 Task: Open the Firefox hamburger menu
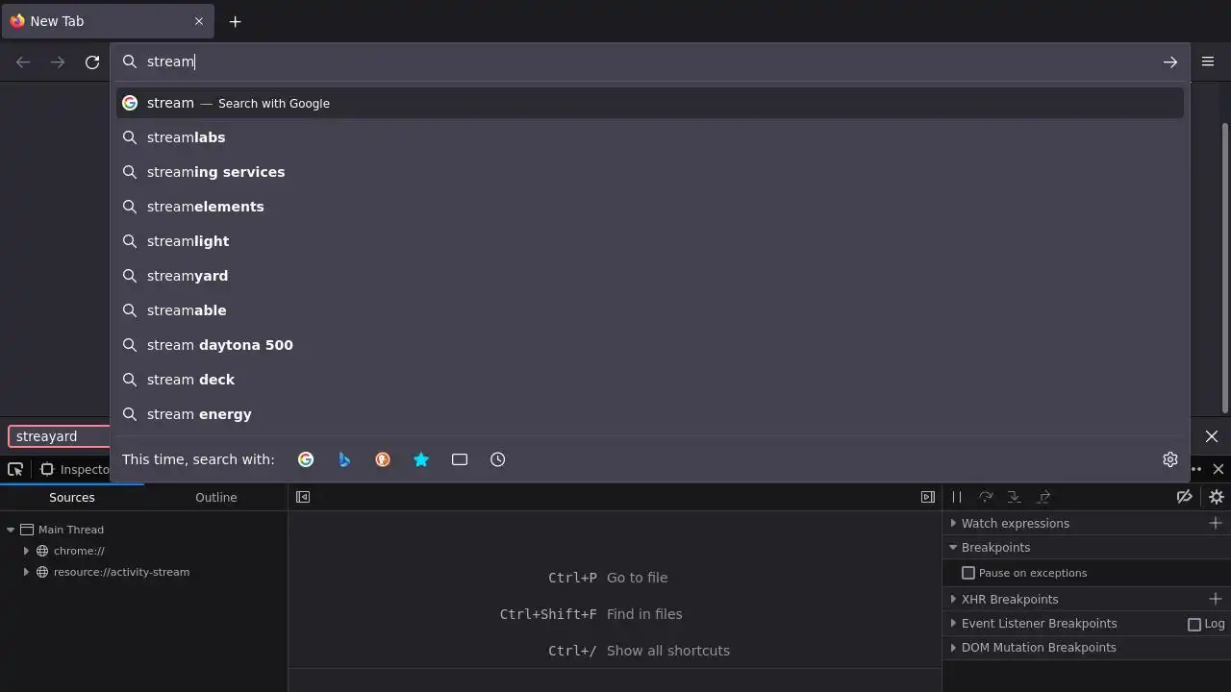tap(1208, 62)
